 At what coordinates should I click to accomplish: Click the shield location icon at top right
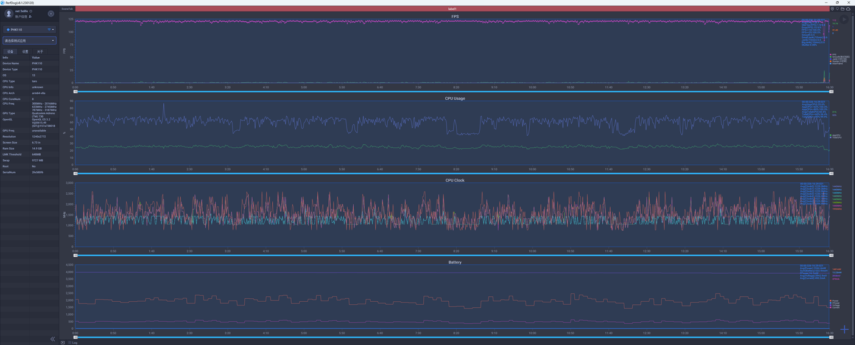pos(832,9)
